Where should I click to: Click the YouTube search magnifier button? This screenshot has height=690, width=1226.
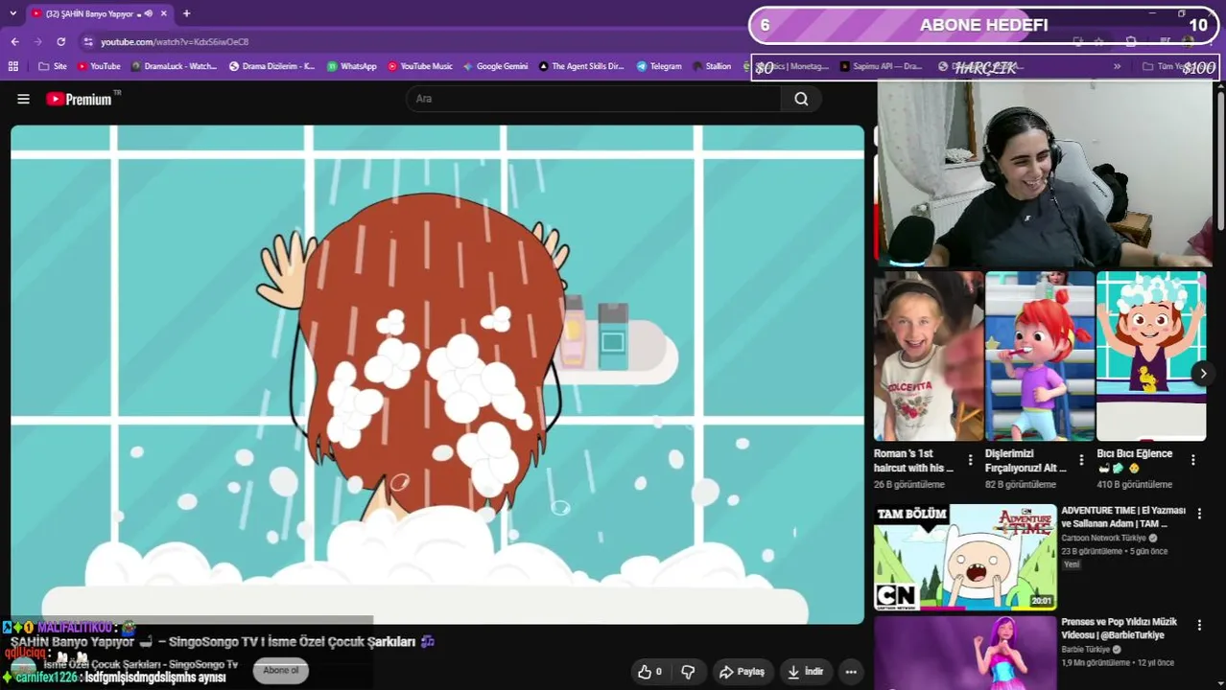pyautogui.click(x=801, y=99)
